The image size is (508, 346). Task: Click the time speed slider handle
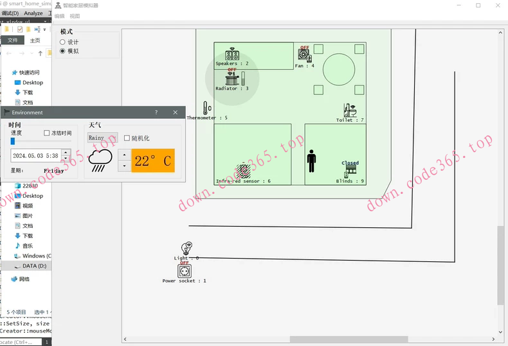[x=13, y=141]
